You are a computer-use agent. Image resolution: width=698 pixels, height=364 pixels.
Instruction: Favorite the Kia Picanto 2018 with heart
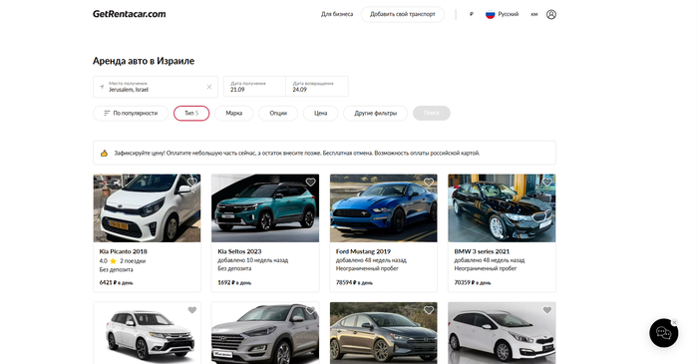pos(191,182)
